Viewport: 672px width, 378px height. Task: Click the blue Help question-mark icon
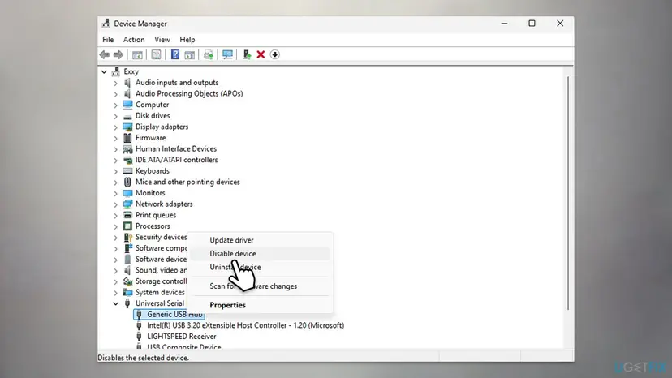[x=175, y=54]
